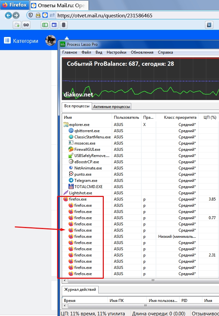Click the dark rounded rectangle toolbar icon

pyautogui.click(x=64, y=25)
